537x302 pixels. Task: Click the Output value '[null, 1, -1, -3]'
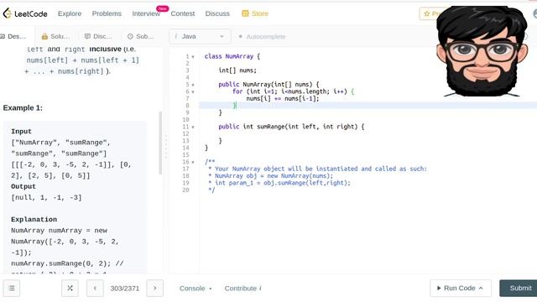[x=47, y=198]
